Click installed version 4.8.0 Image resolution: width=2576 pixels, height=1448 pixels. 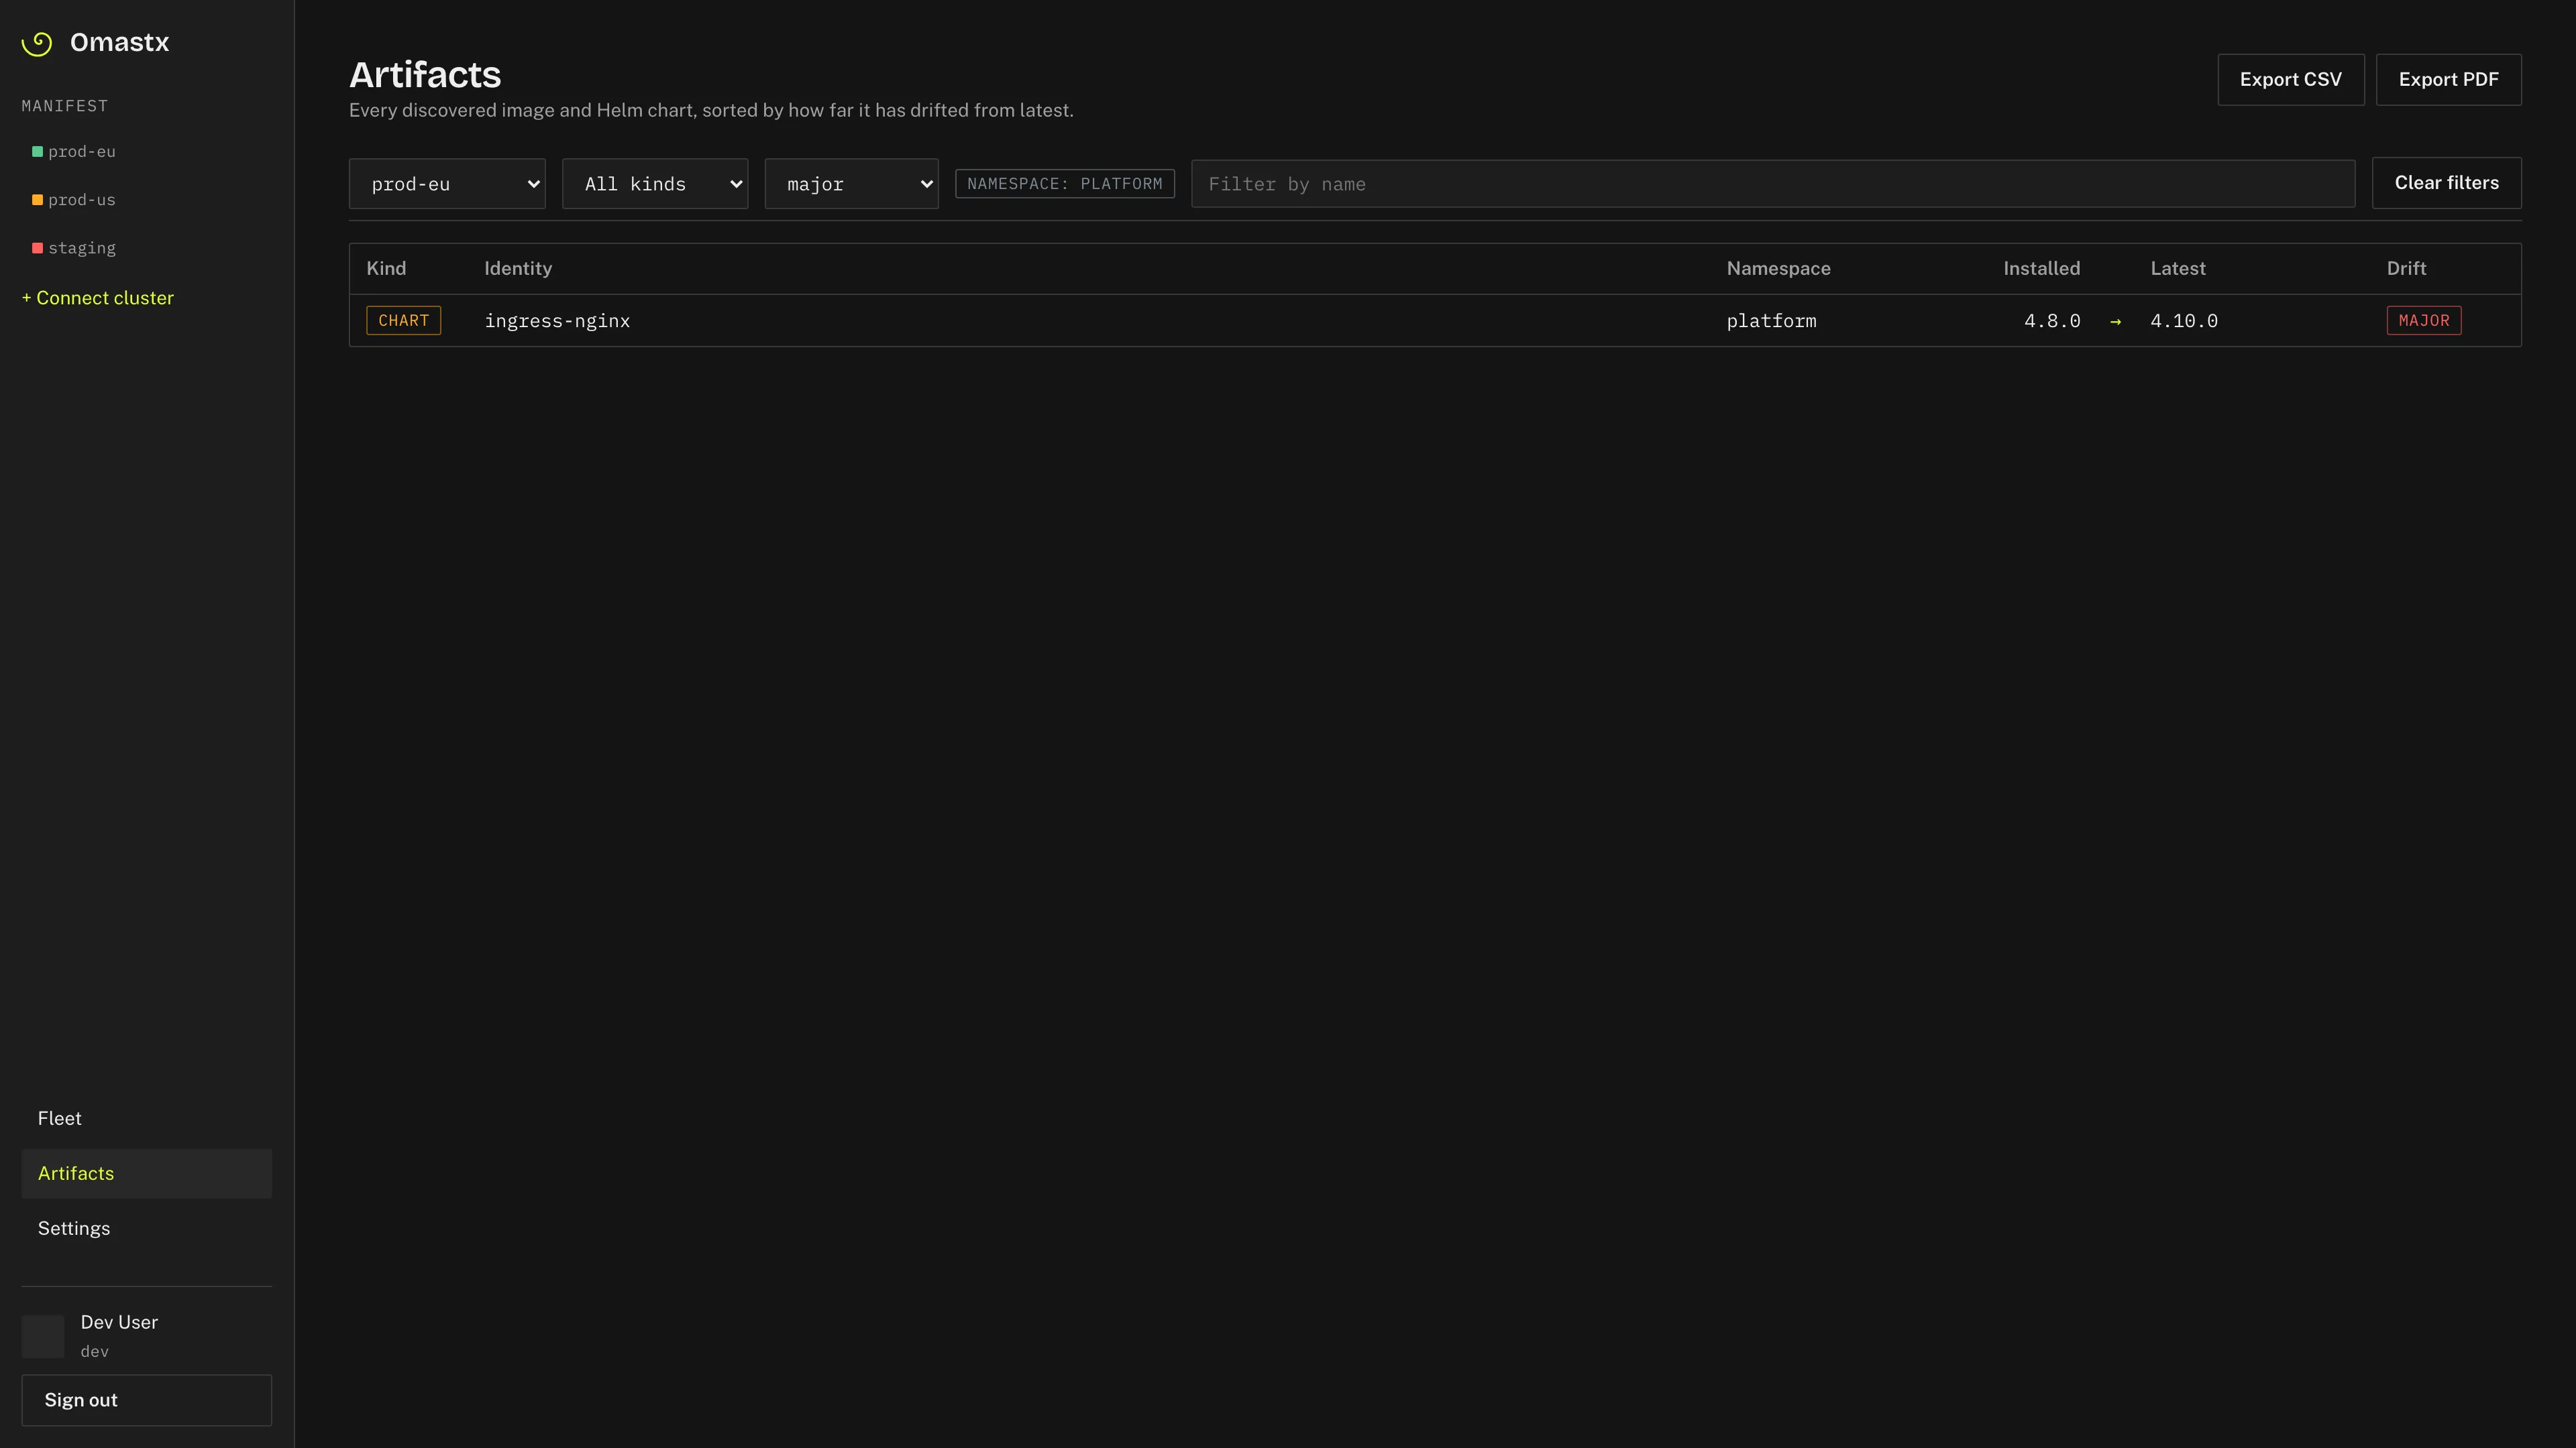pyautogui.click(x=2052, y=321)
